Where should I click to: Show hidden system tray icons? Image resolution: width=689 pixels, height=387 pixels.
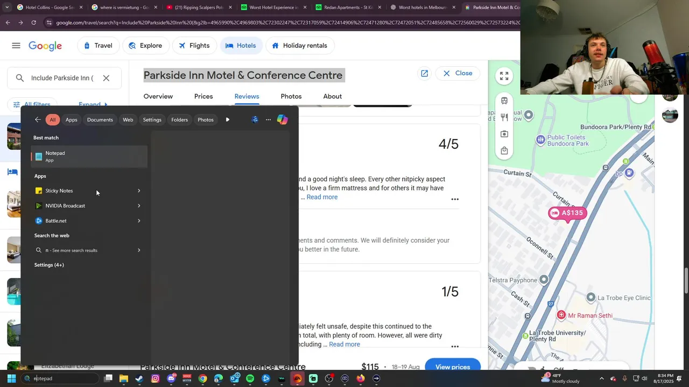602,378
